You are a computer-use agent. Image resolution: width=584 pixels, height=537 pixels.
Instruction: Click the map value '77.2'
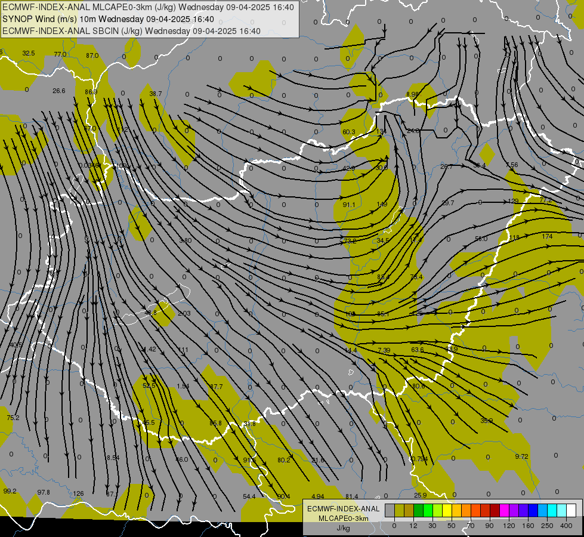point(546,200)
